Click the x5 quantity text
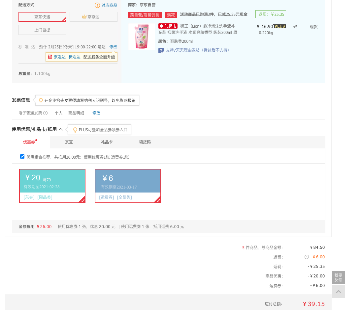 click(295, 27)
